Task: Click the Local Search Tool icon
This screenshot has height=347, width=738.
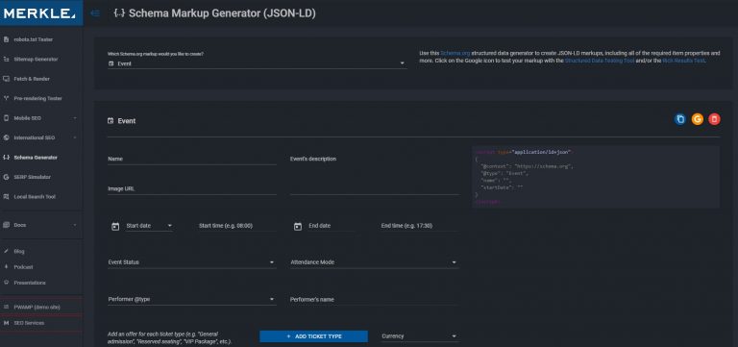Action: tap(6, 197)
